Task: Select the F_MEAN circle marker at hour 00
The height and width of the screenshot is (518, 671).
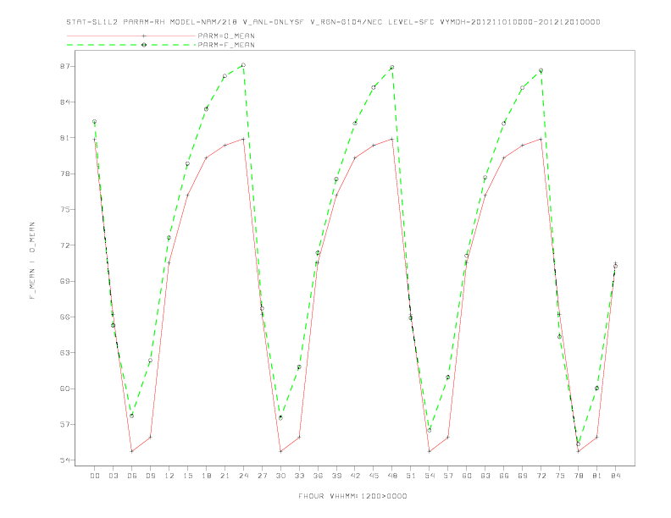Action: [95, 122]
